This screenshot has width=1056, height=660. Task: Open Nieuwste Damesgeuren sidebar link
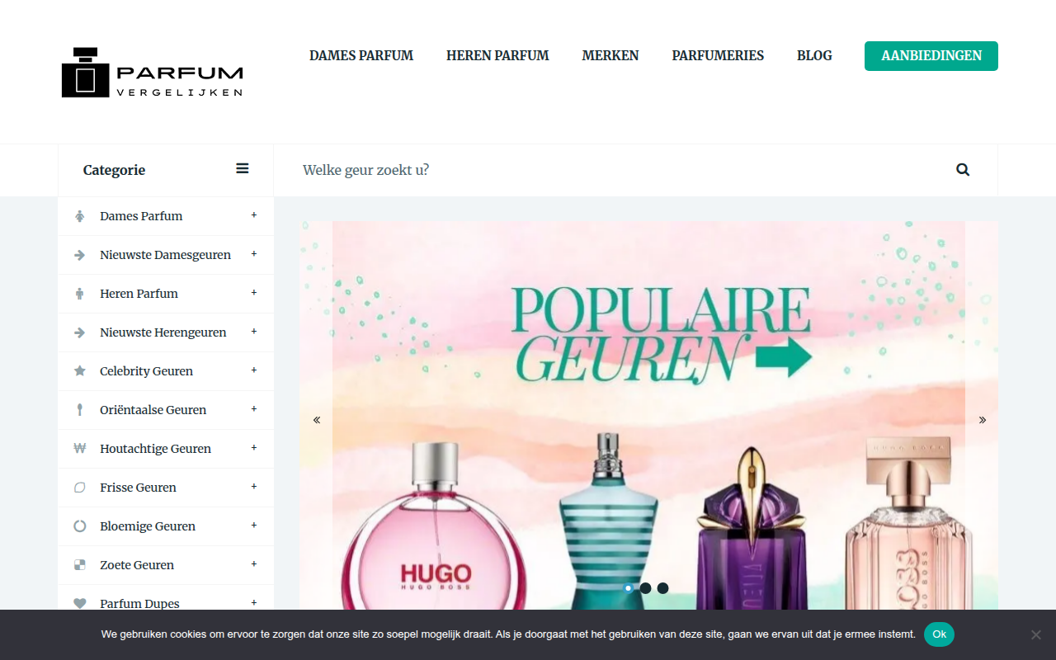tap(165, 255)
